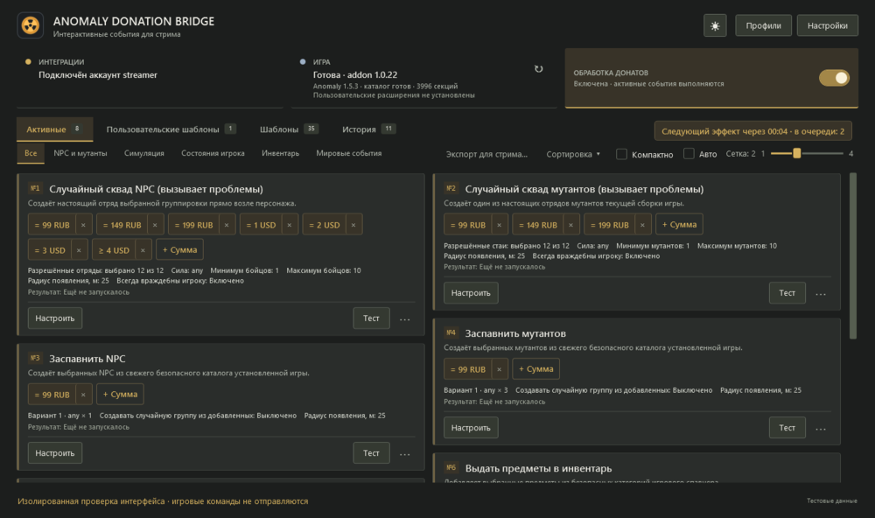The height and width of the screenshot is (518, 875).
Task: Remove the = 149 RUB amount from random NPC squad
Action: tap(155, 225)
